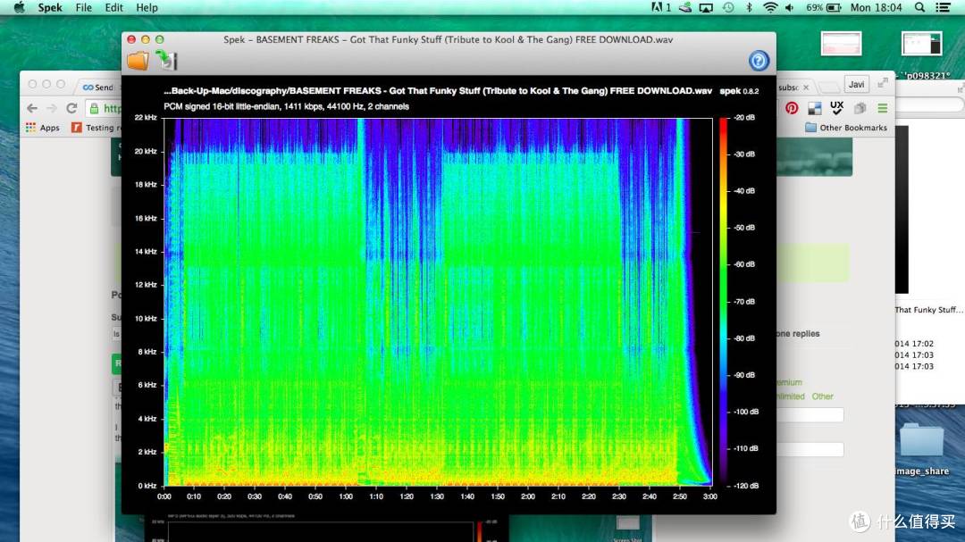Open Spek help with the blue question mark
Screen dimensions: 965x542
pyautogui.click(x=759, y=61)
